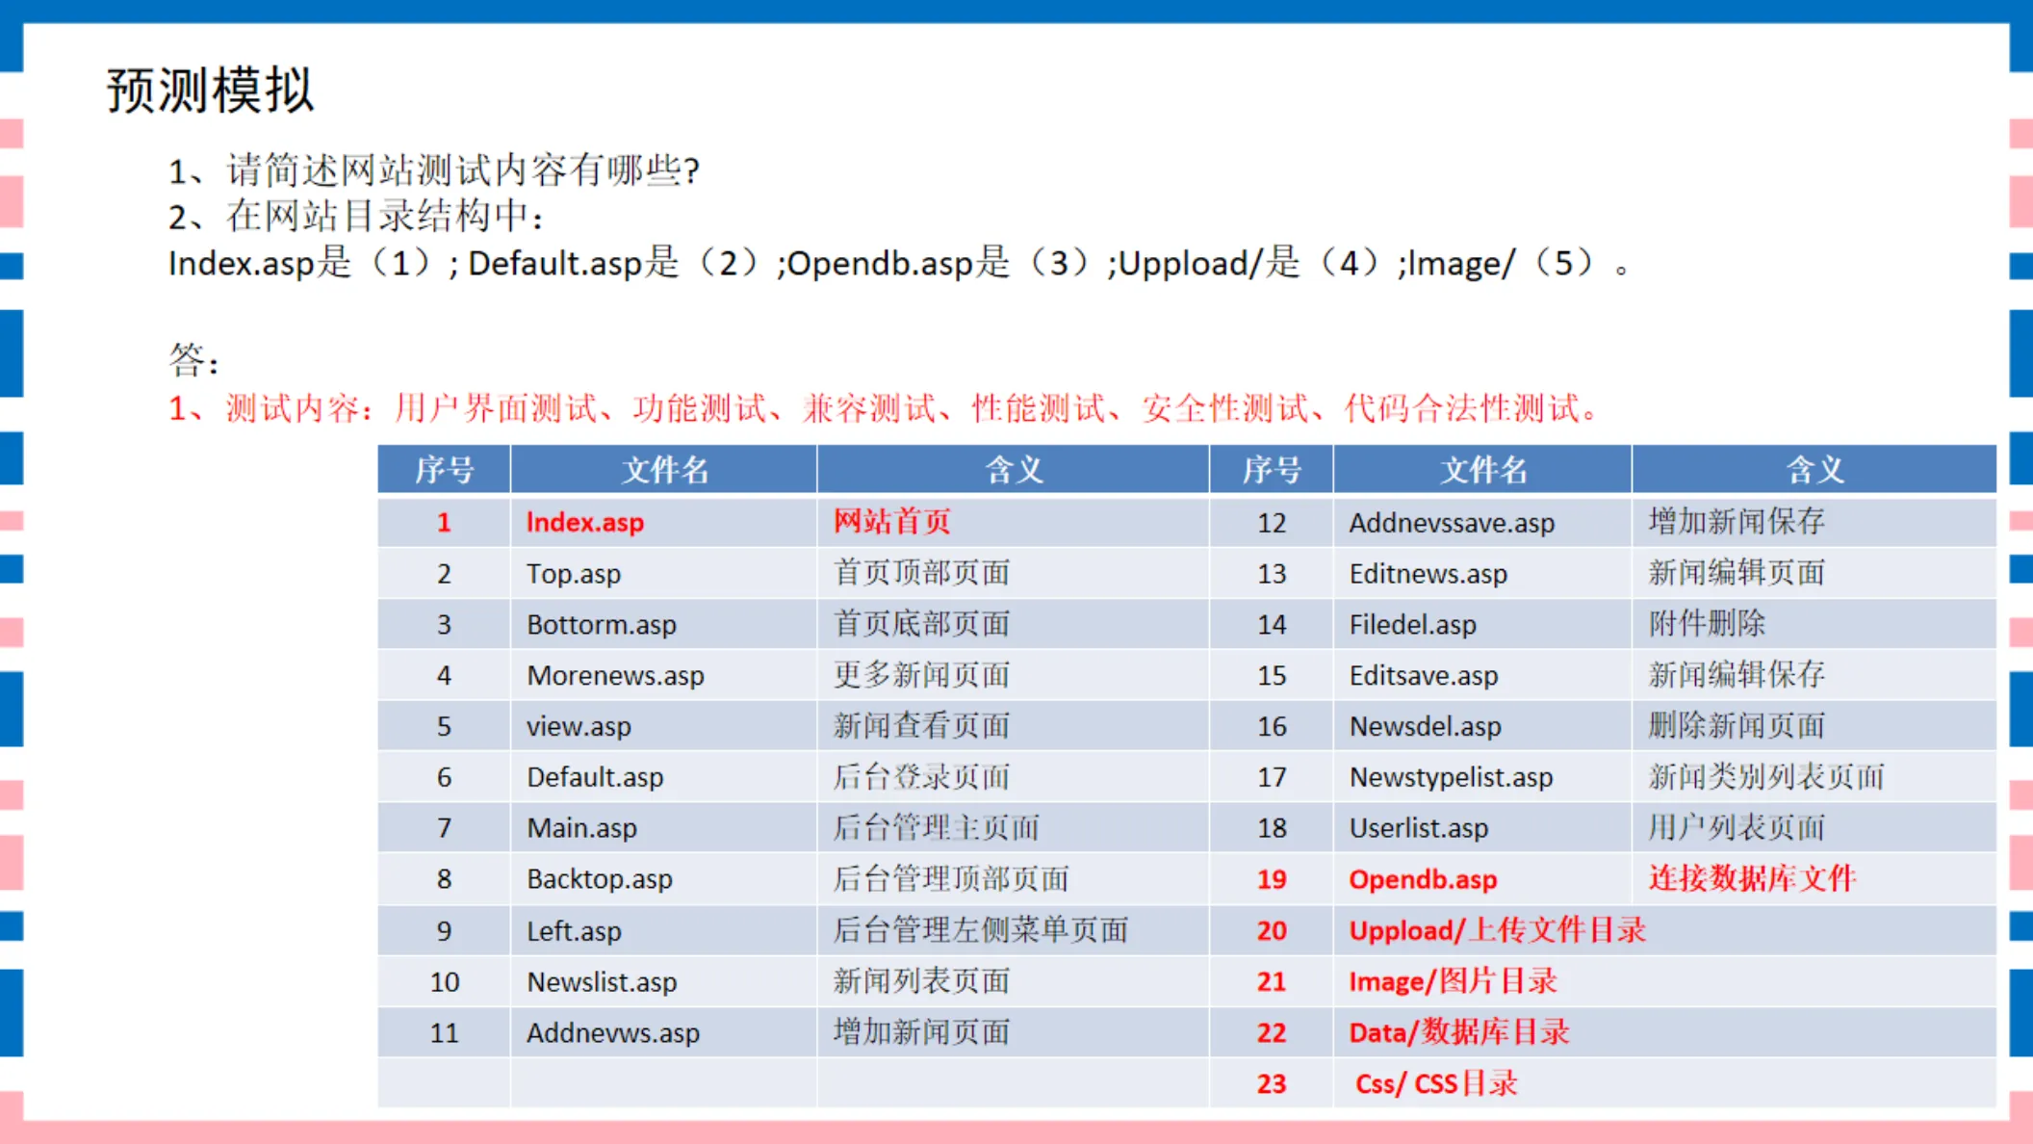The height and width of the screenshot is (1144, 2033).
Task: Click the second 文件名 column header
Action: (1482, 470)
